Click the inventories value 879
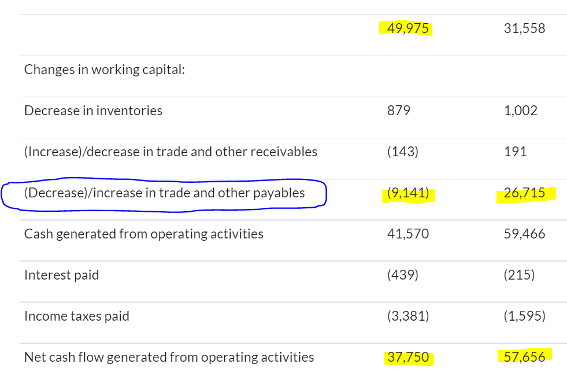The image size is (567, 382). pos(398,111)
